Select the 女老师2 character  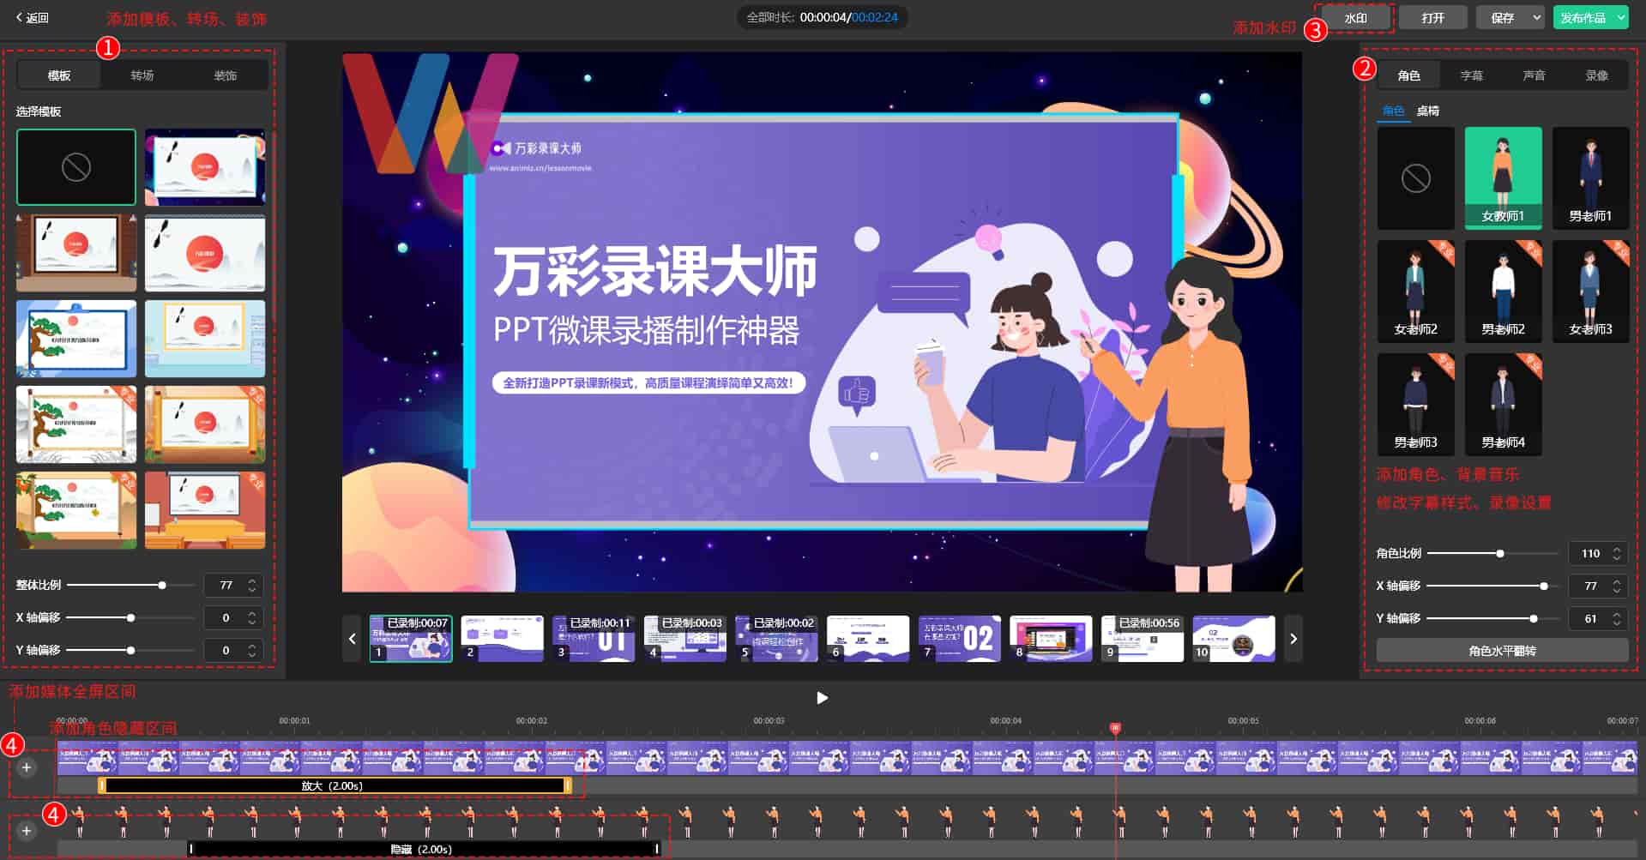click(x=1415, y=292)
